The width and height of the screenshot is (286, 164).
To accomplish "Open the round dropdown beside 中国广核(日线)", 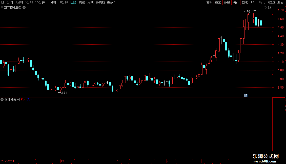I will pyautogui.click(x=24, y=8).
